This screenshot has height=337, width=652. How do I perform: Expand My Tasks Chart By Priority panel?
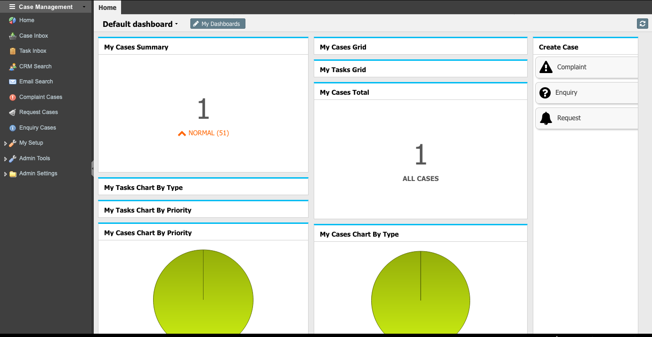pos(203,210)
